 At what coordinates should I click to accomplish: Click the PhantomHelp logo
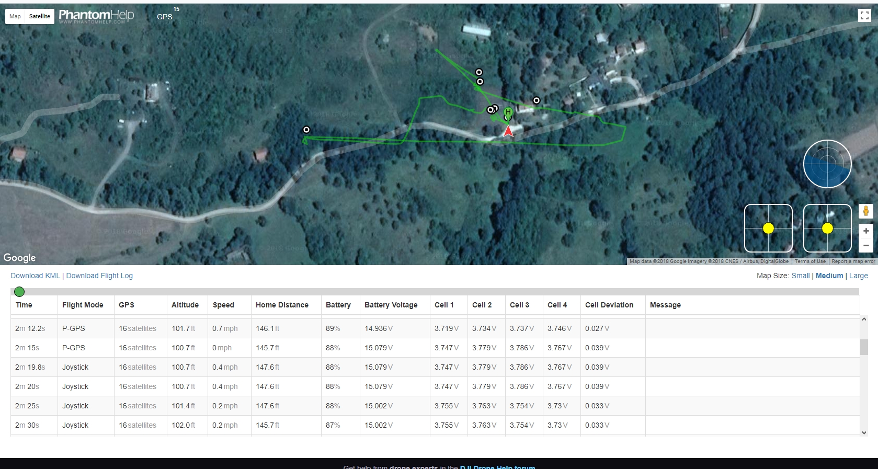point(96,16)
